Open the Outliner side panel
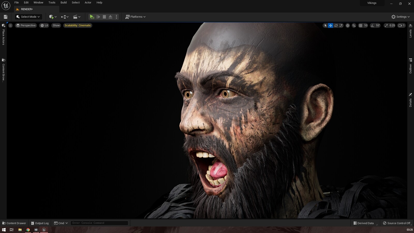 pyautogui.click(x=410, y=66)
